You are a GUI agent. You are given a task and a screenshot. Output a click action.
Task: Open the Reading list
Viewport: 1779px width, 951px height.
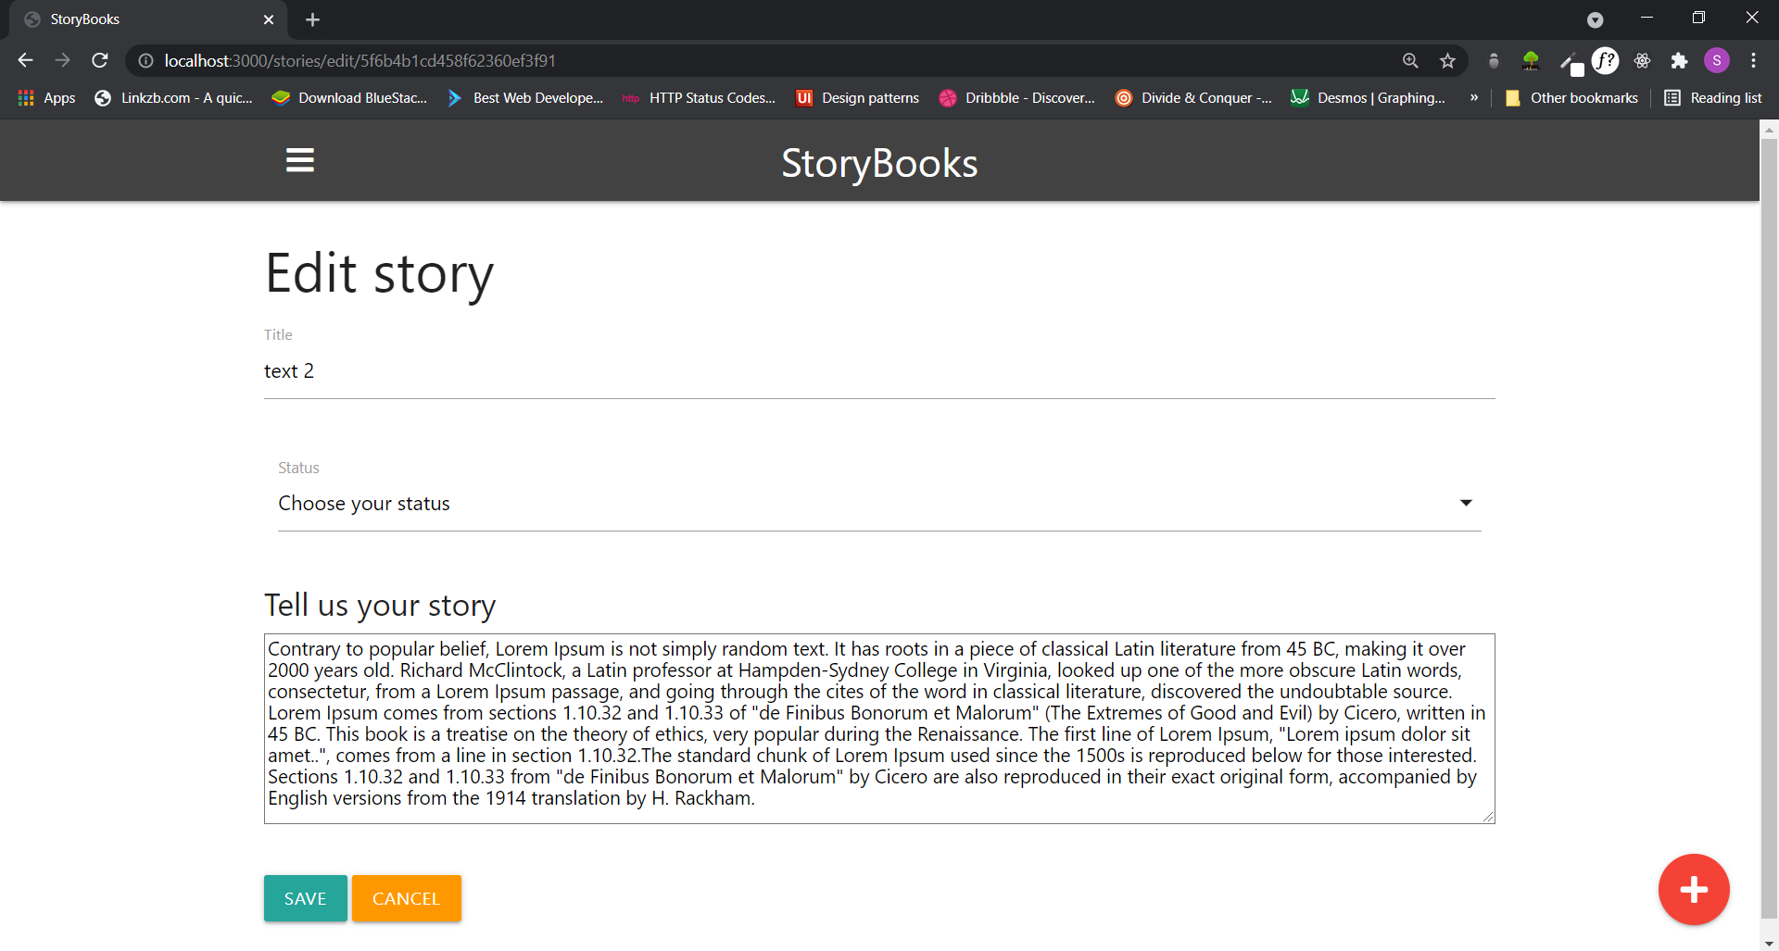pyautogui.click(x=1713, y=98)
